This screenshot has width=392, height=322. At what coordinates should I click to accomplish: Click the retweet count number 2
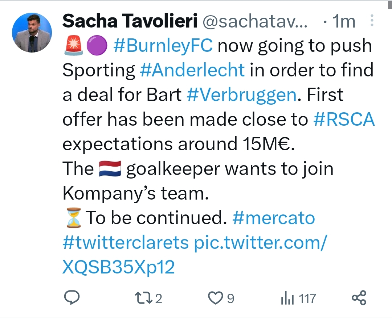[x=158, y=298]
